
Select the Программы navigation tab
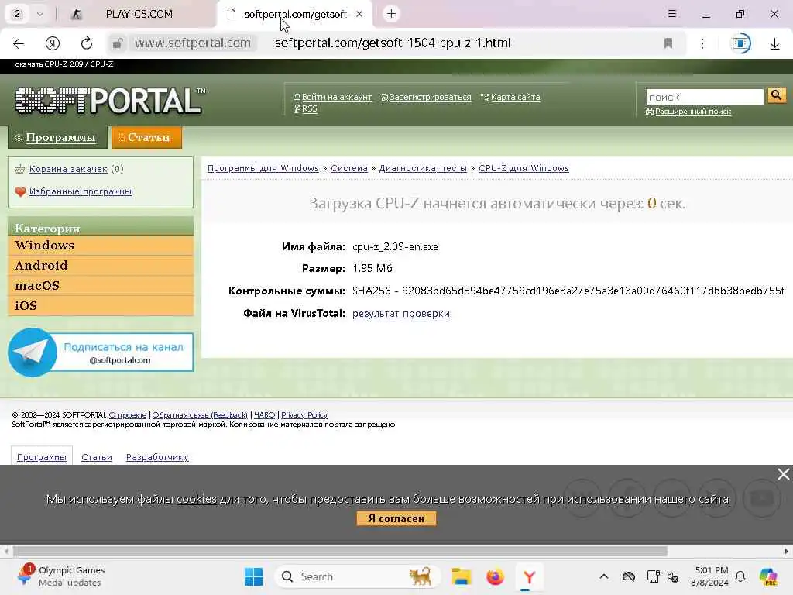click(x=57, y=138)
